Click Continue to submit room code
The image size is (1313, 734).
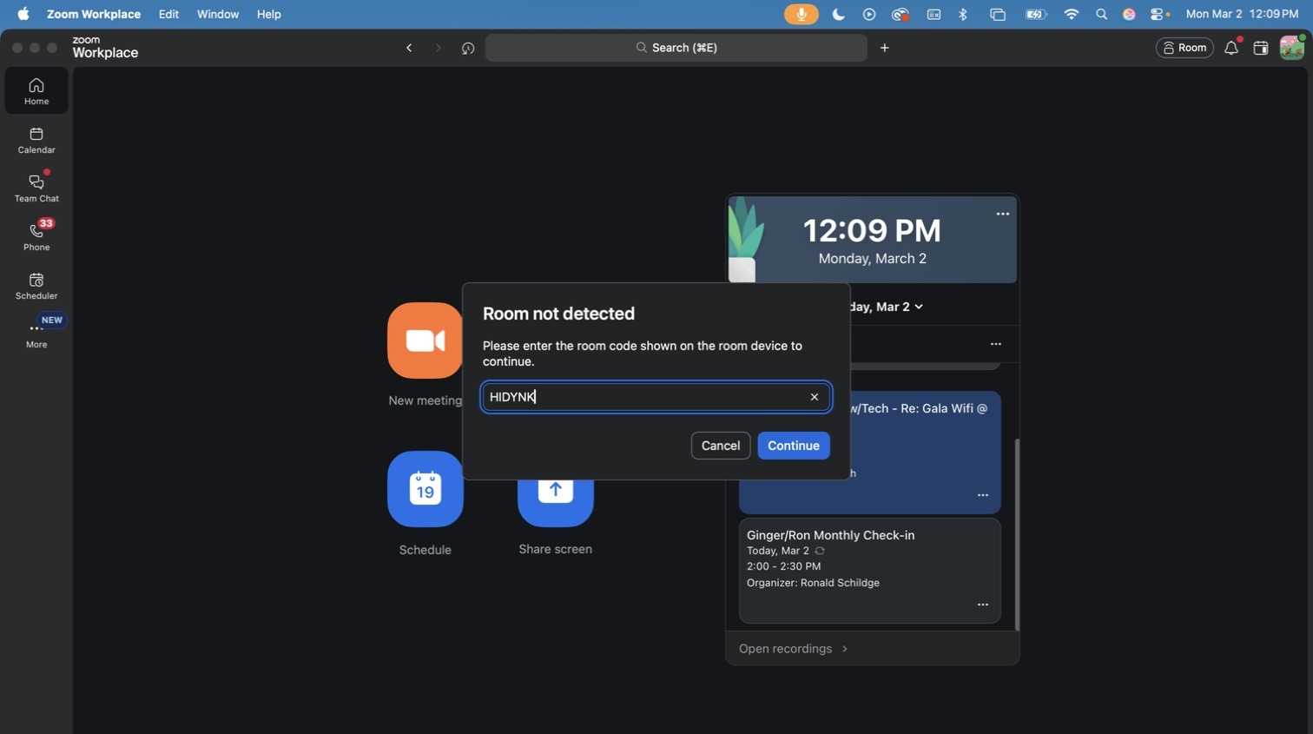(794, 446)
